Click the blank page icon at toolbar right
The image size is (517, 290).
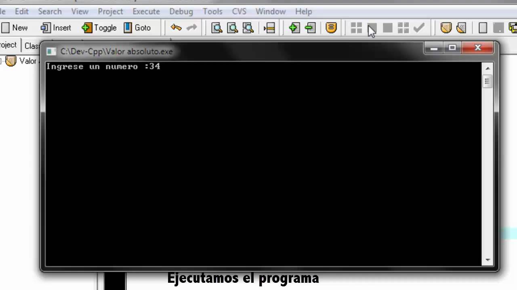(483, 27)
